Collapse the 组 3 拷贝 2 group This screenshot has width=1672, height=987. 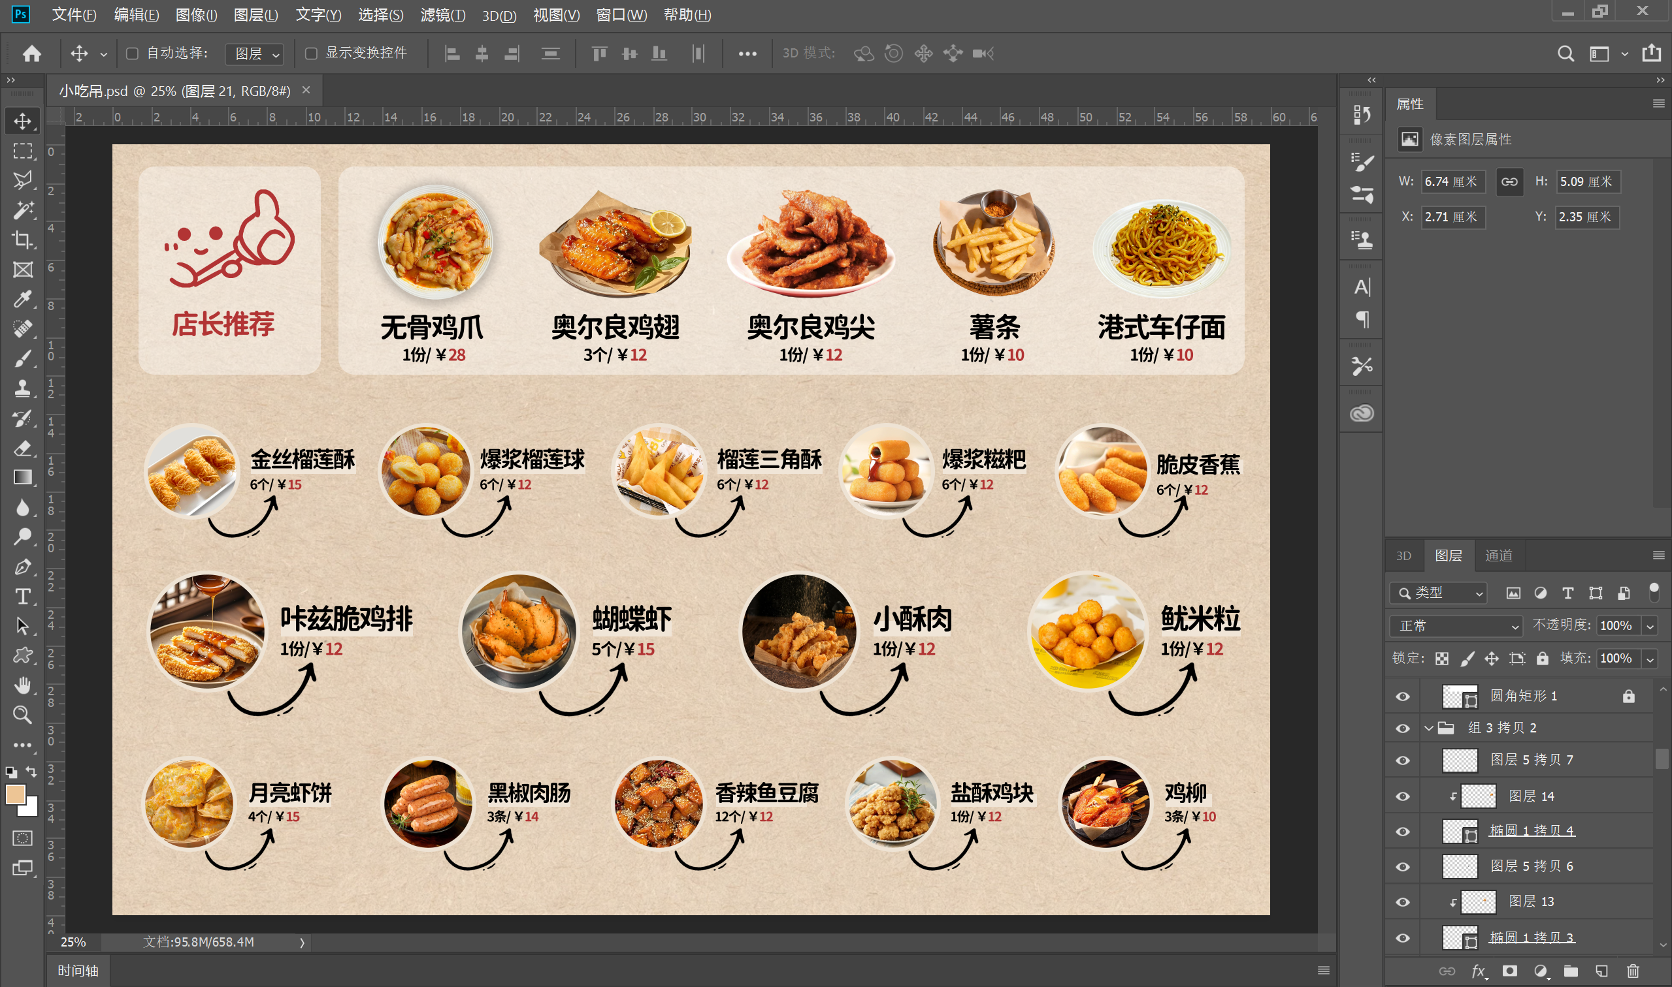pyautogui.click(x=1428, y=728)
